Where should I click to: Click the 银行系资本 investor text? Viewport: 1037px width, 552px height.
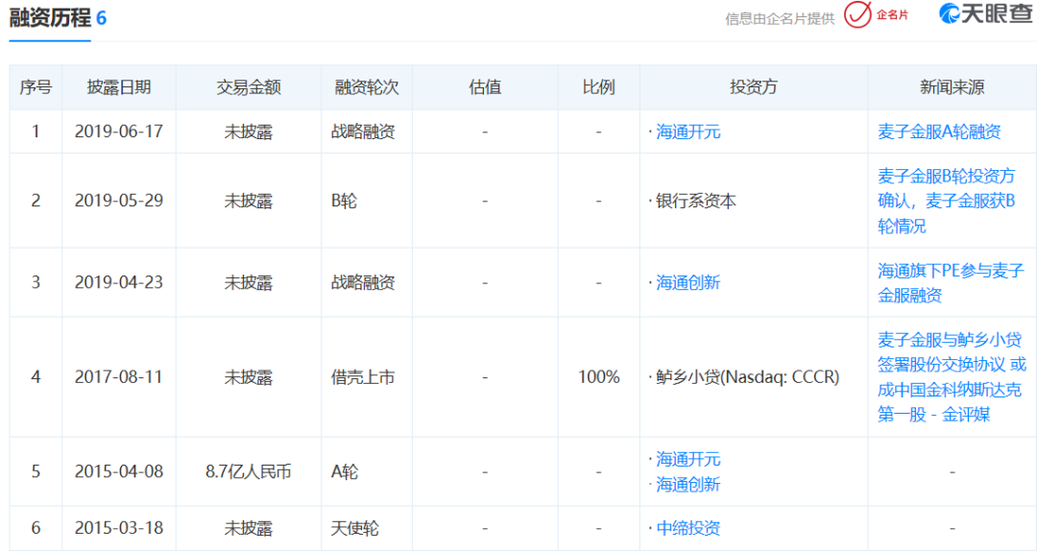click(696, 201)
